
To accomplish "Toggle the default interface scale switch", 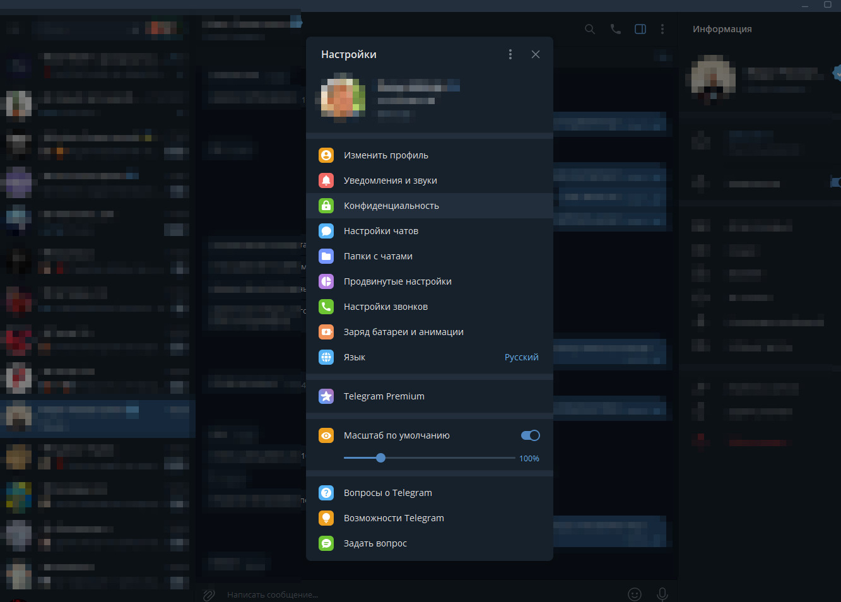I will [x=530, y=435].
